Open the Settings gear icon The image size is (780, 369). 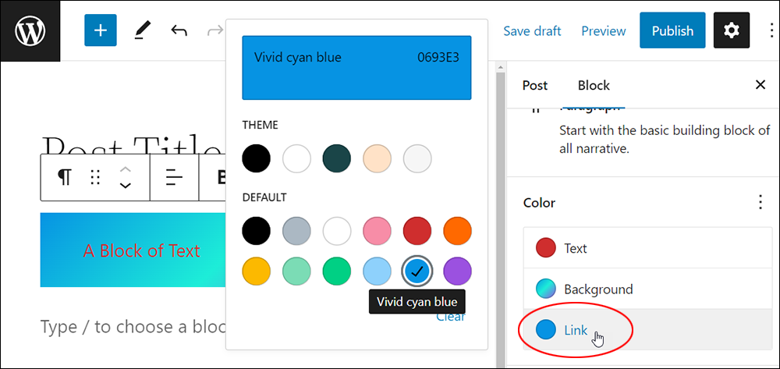coord(732,30)
